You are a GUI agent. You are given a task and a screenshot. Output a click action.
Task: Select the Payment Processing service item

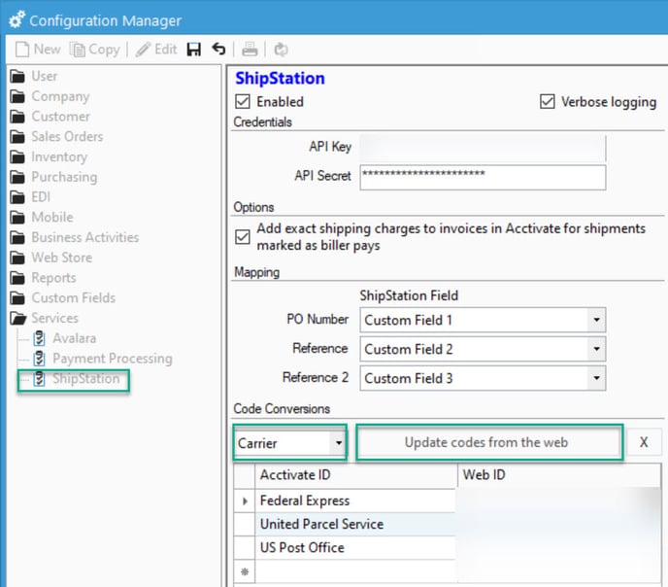103,359
